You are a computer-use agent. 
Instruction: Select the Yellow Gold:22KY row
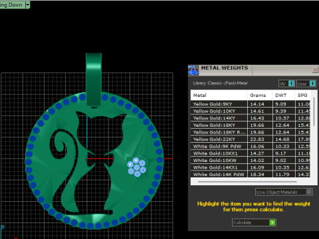click(251, 139)
